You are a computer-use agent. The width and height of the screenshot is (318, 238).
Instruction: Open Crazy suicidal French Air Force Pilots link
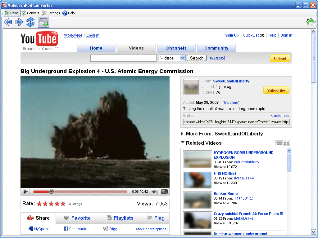248,214
